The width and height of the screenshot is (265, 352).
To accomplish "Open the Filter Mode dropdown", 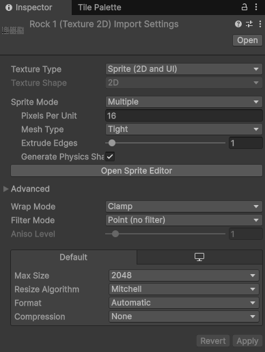I will pos(184,220).
